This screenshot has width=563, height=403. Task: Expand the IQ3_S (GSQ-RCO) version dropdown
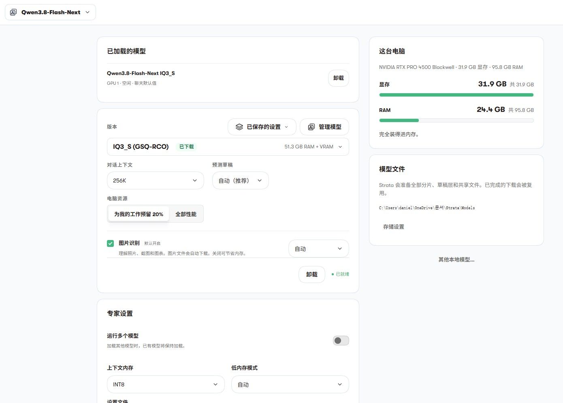pyautogui.click(x=228, y=147)
